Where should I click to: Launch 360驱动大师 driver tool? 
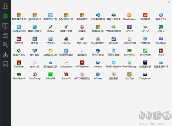pos(19,29)
